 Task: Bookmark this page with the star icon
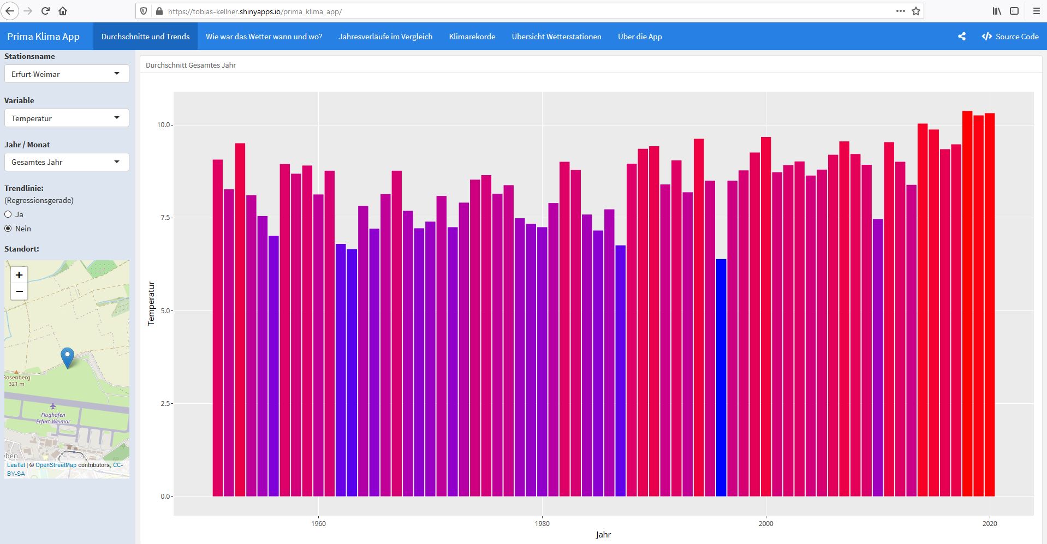click(x=916, y=11)
